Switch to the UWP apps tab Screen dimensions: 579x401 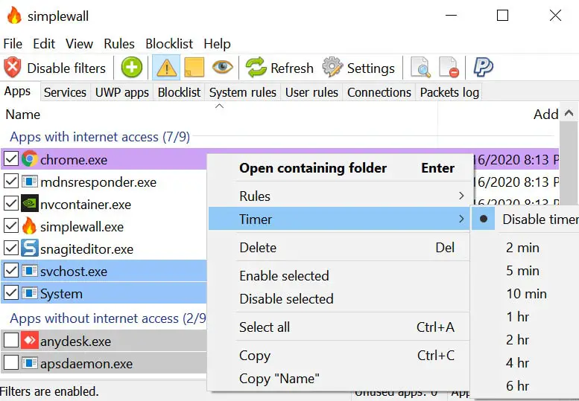click(x=122, y=92)
